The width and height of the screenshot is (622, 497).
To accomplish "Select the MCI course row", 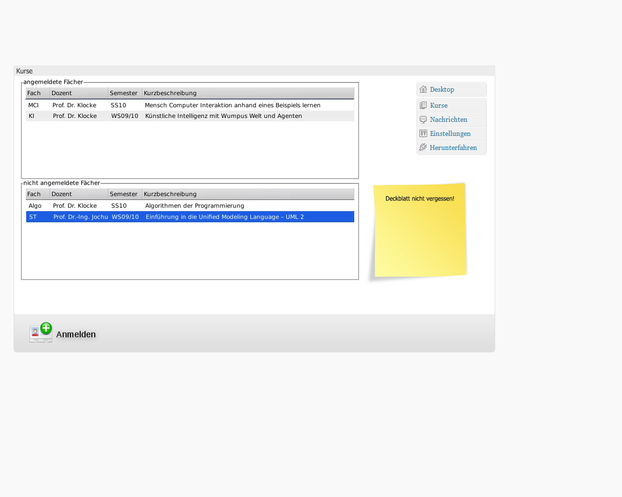I will pos(190,105).
